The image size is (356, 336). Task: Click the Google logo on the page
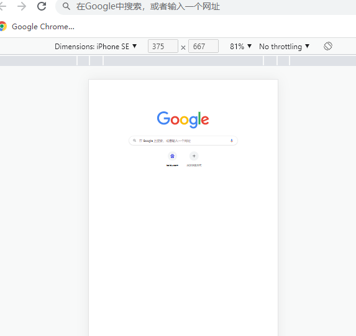point(183,119)
